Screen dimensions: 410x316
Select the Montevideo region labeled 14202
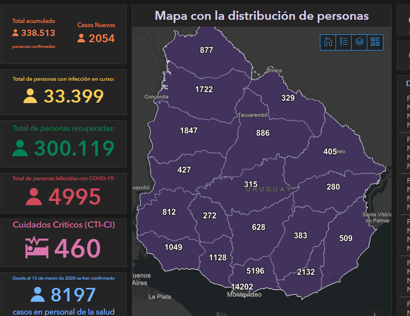point(242,287)
